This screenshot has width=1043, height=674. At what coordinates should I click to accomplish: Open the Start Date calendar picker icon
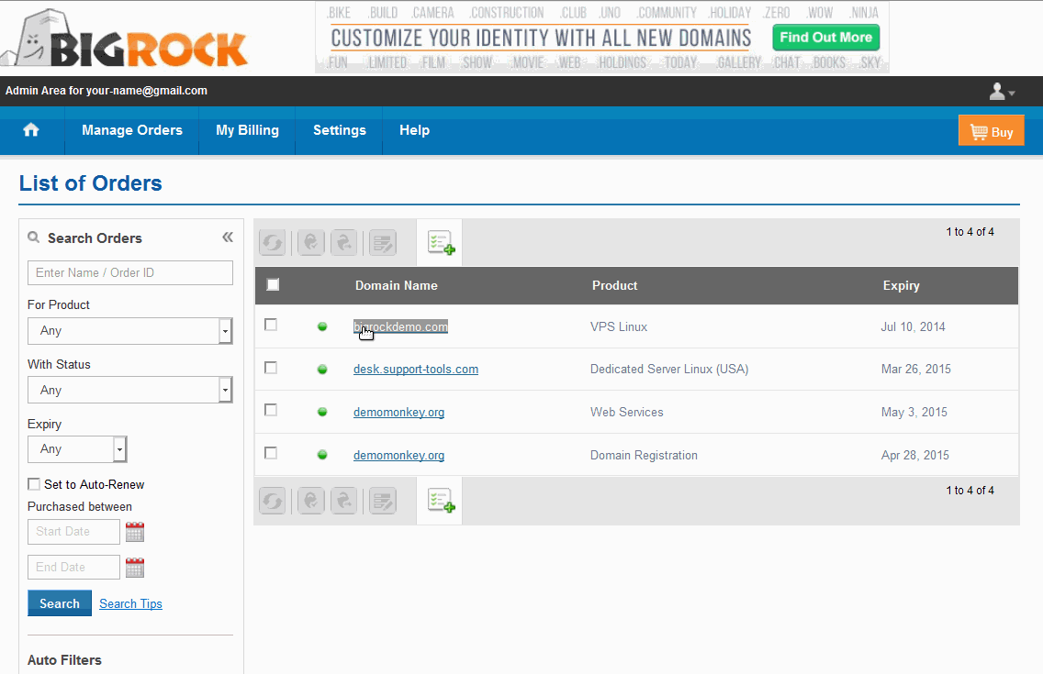point(135,532)
